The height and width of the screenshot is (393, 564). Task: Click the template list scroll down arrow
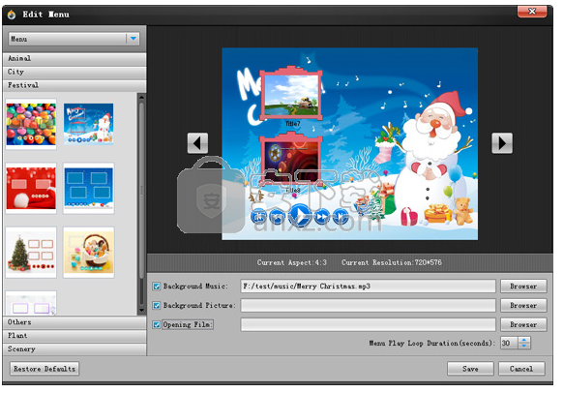tap(141, 310)
